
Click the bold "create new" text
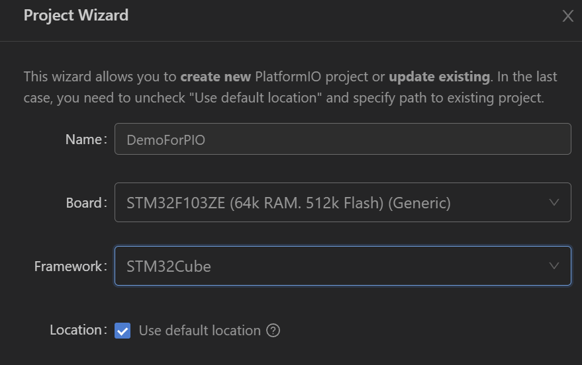pyautogui.click(x=215, y=77)
